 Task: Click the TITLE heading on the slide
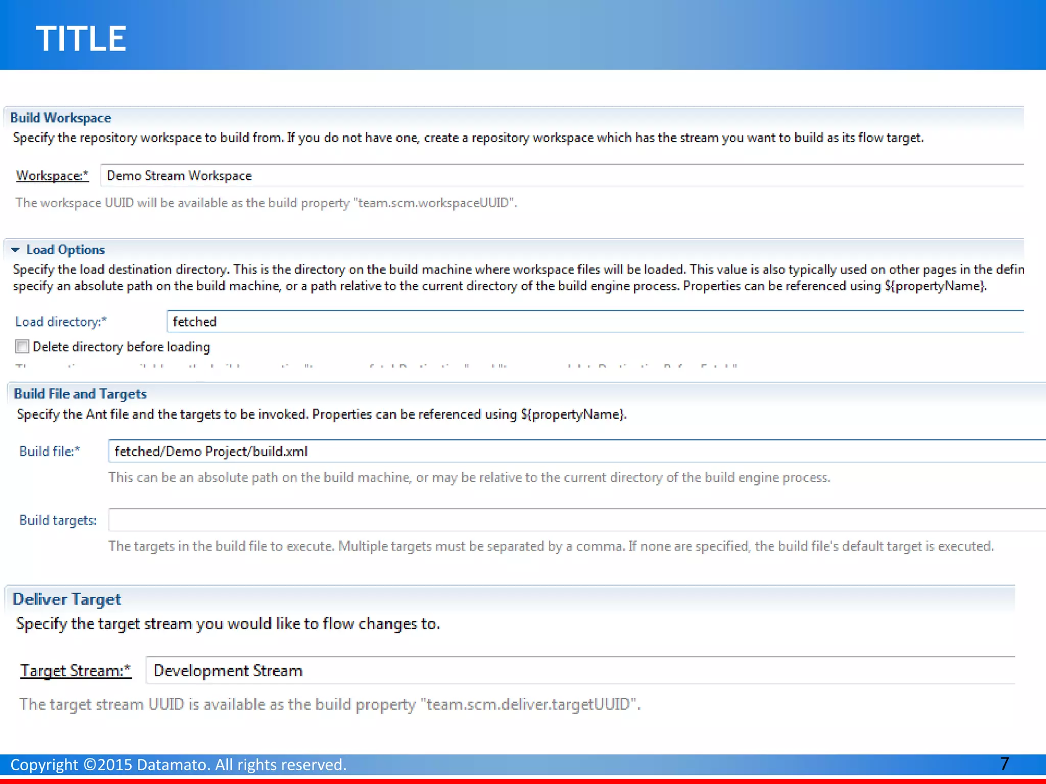click(x=81, y=39)
